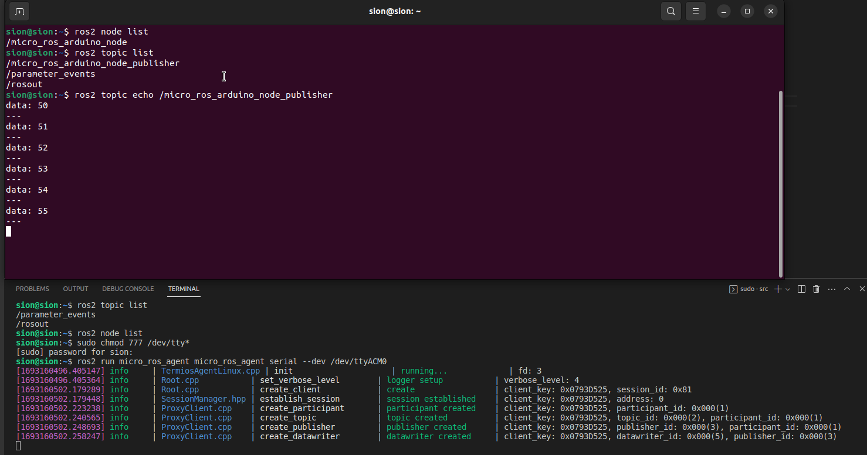The height and width of the screenshot is (455, 867).
Task: Click the terminal prompt icon beside 'sudo - src'
Action: [733, 289]
